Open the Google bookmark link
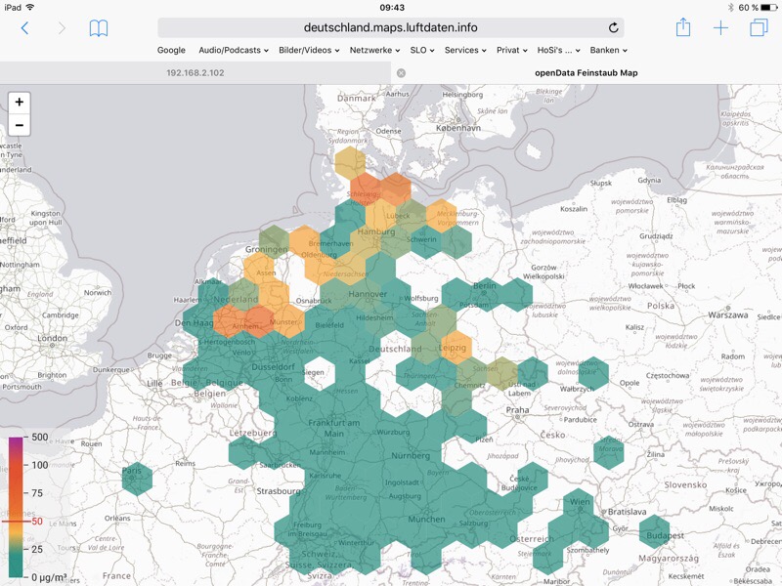The height and width of the screenshot is (586, 782). coord(171,50)
